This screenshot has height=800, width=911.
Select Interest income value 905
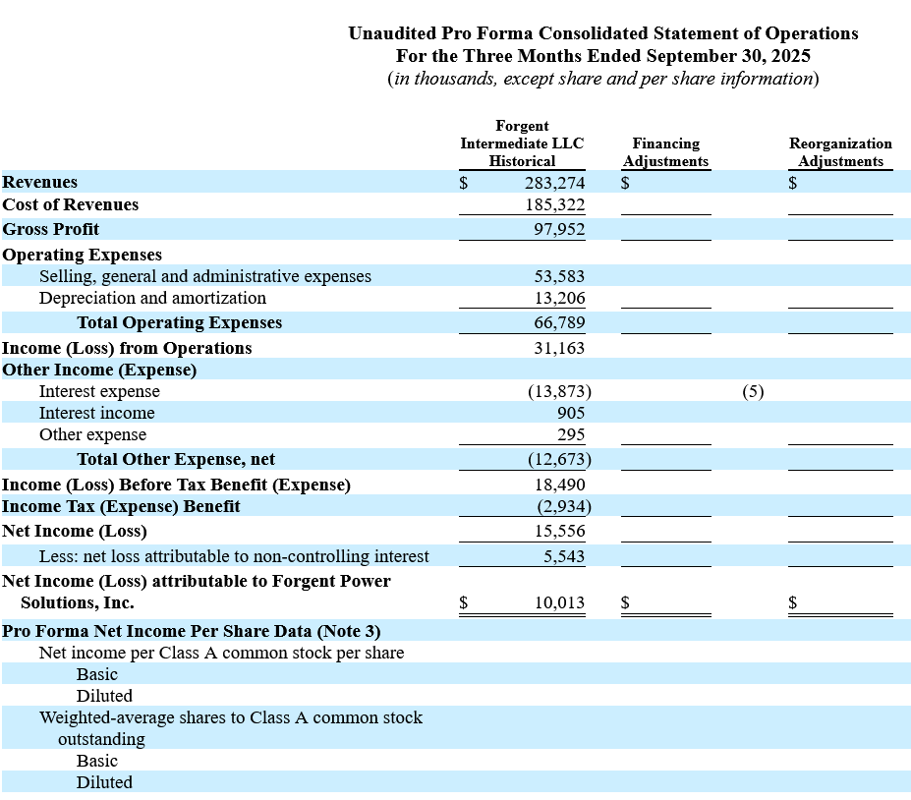coord(571,413)
